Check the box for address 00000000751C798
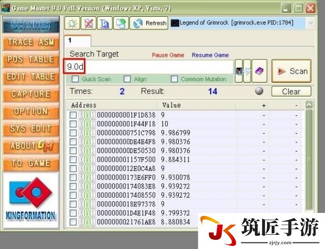The image size is (325, 249). (x=73, y=133)
